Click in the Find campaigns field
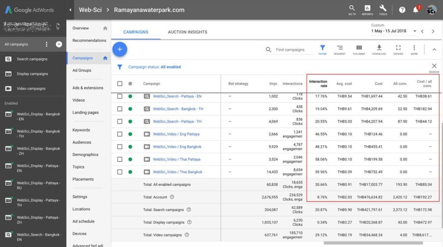The height and width of the screenshot is (247, 443). pyautogui.click(x=295, y=50)
